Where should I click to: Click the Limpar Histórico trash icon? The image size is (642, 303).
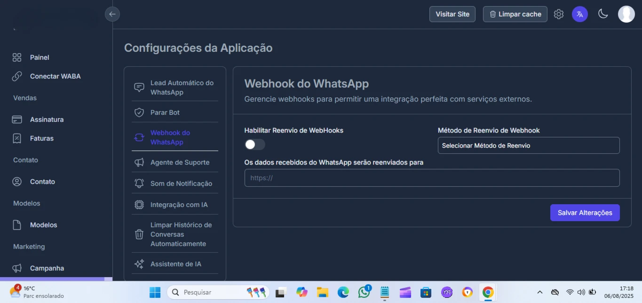pos(139,234)
